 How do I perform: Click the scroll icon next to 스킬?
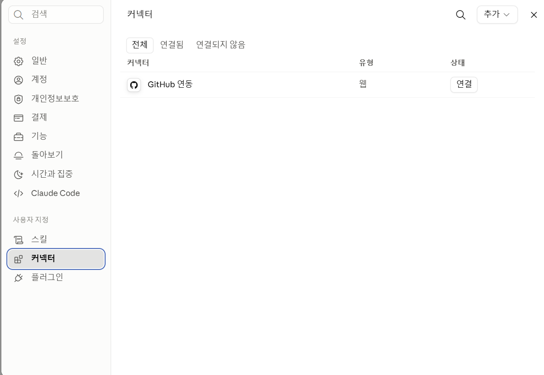pos(18,240)
